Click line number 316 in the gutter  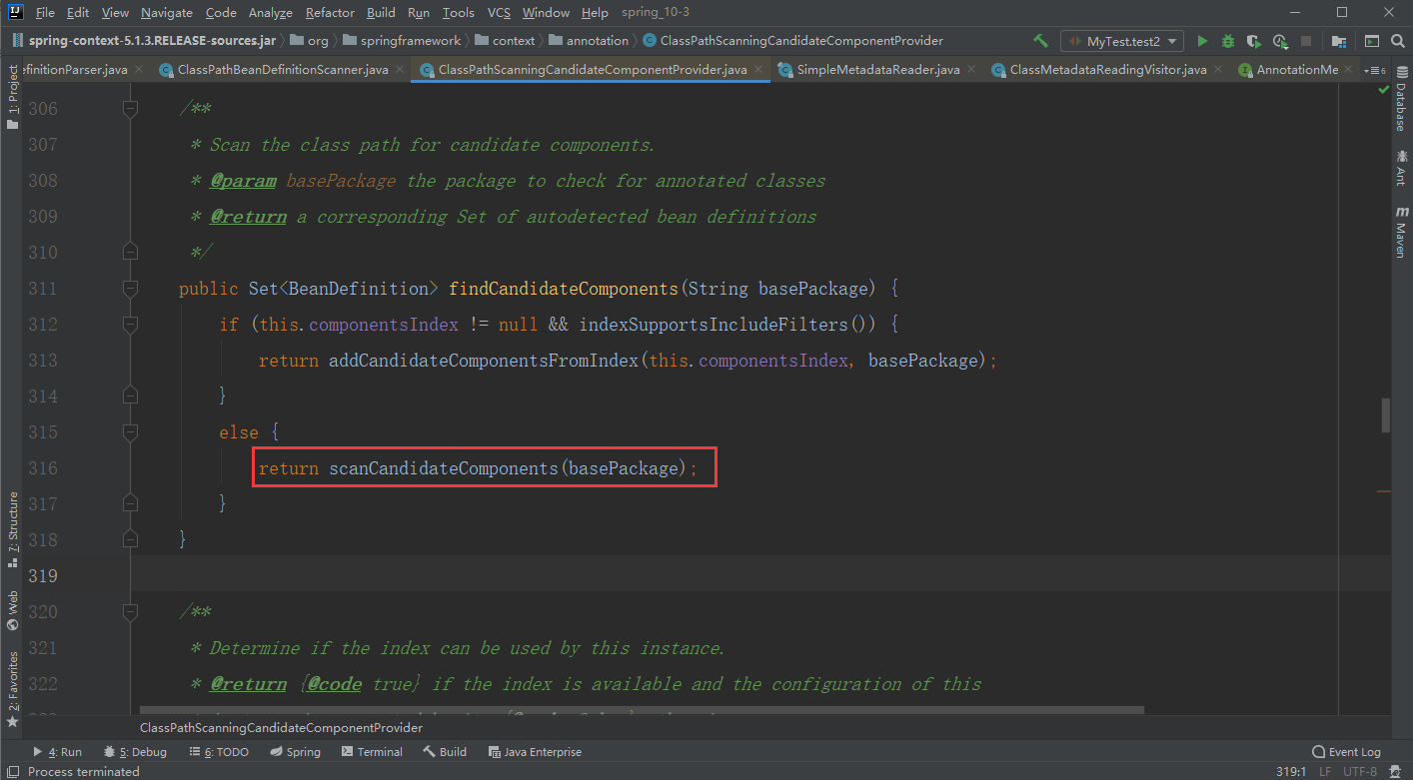coord(44,468)
